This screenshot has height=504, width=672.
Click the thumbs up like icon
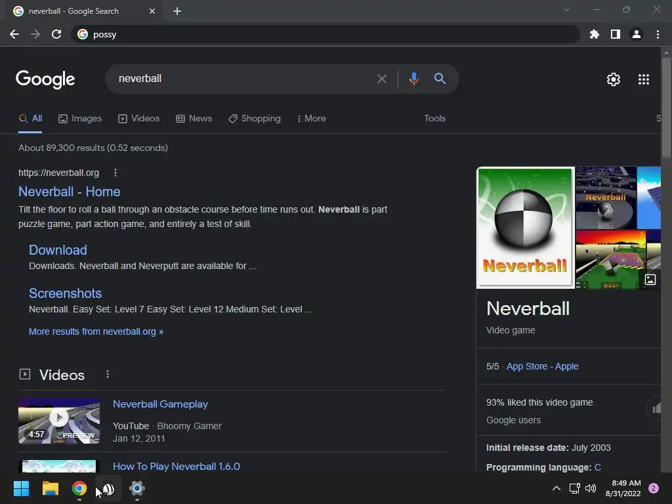[656, 409]
